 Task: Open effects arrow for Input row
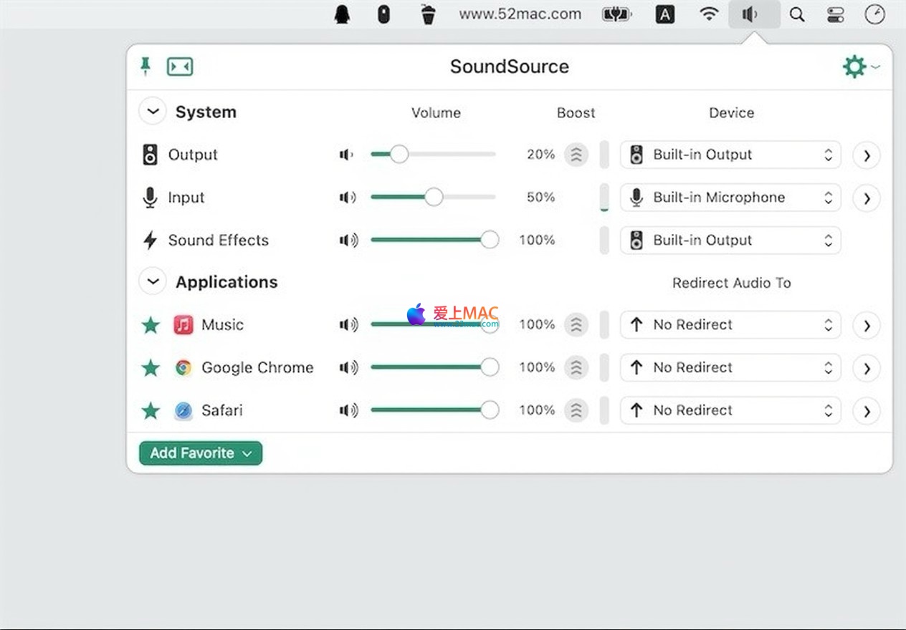[x=867, y=198]
